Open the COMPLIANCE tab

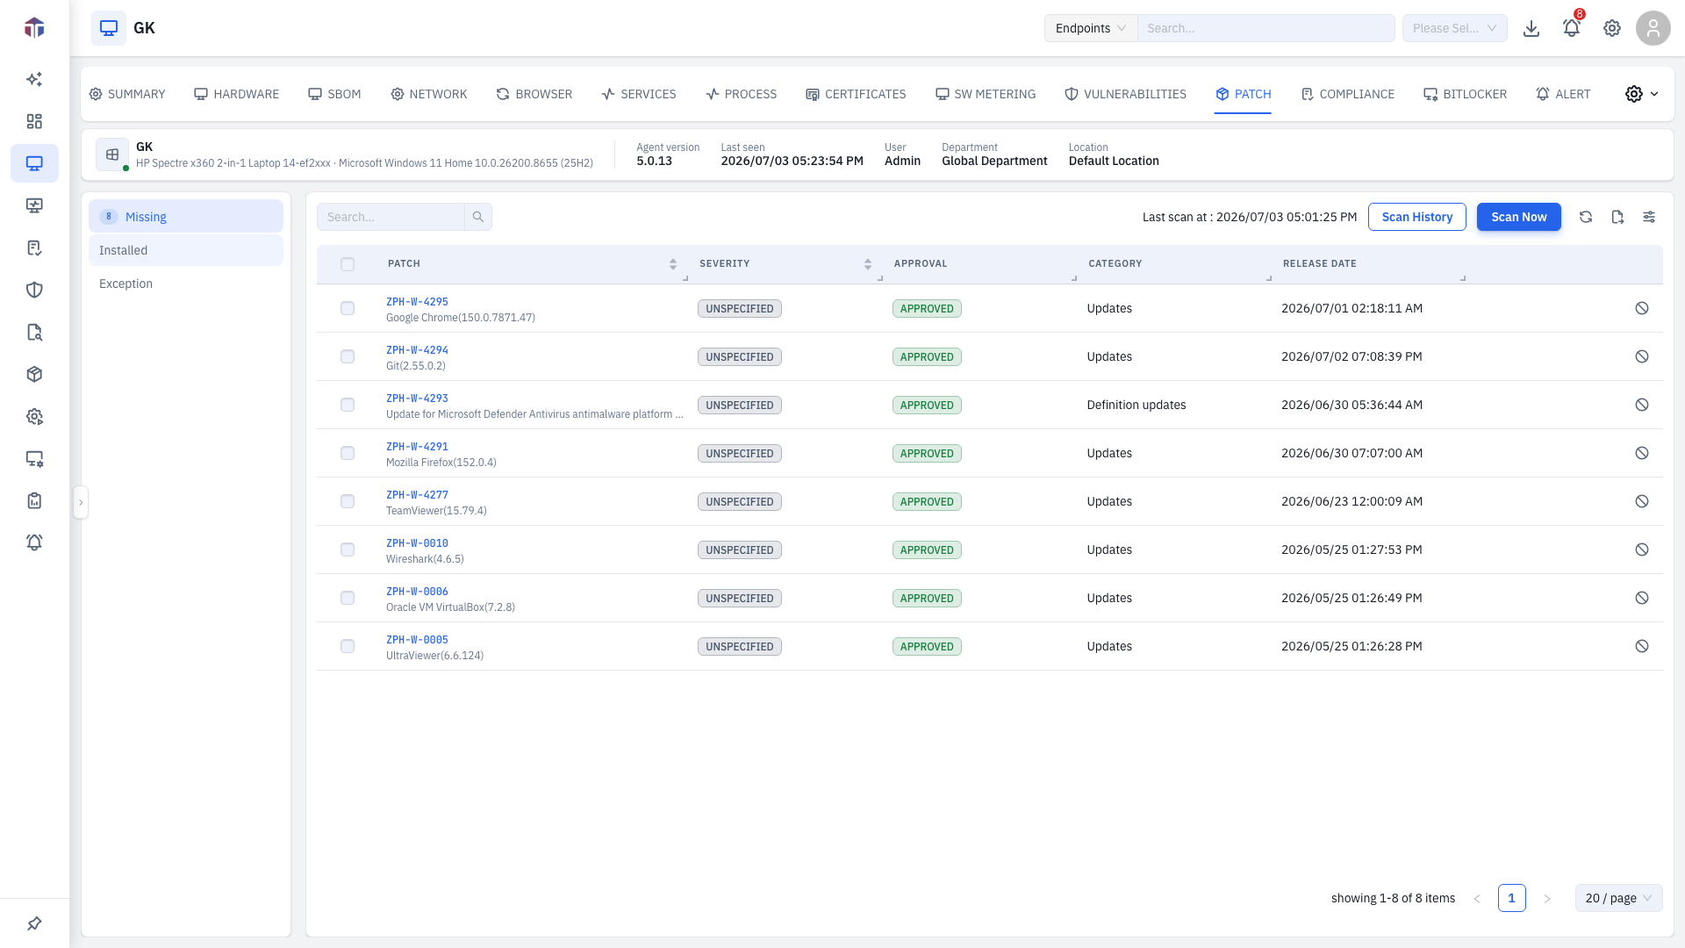coord(1347,94)
